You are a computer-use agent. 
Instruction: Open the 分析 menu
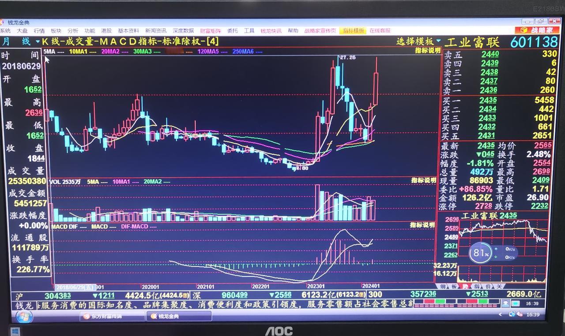(x=73, y=31)
